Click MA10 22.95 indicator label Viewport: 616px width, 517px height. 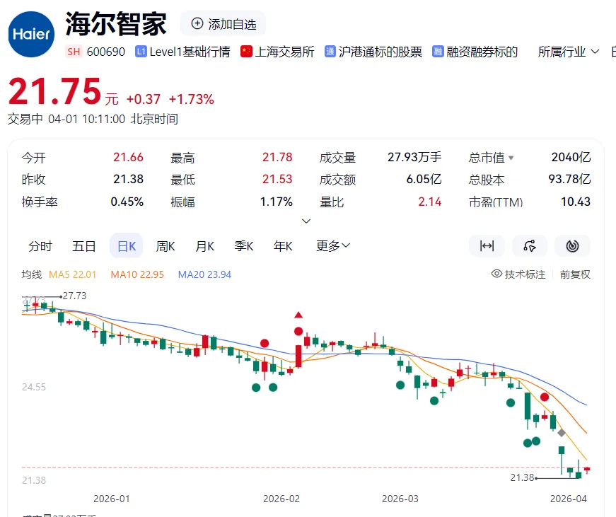click(137, 274)
